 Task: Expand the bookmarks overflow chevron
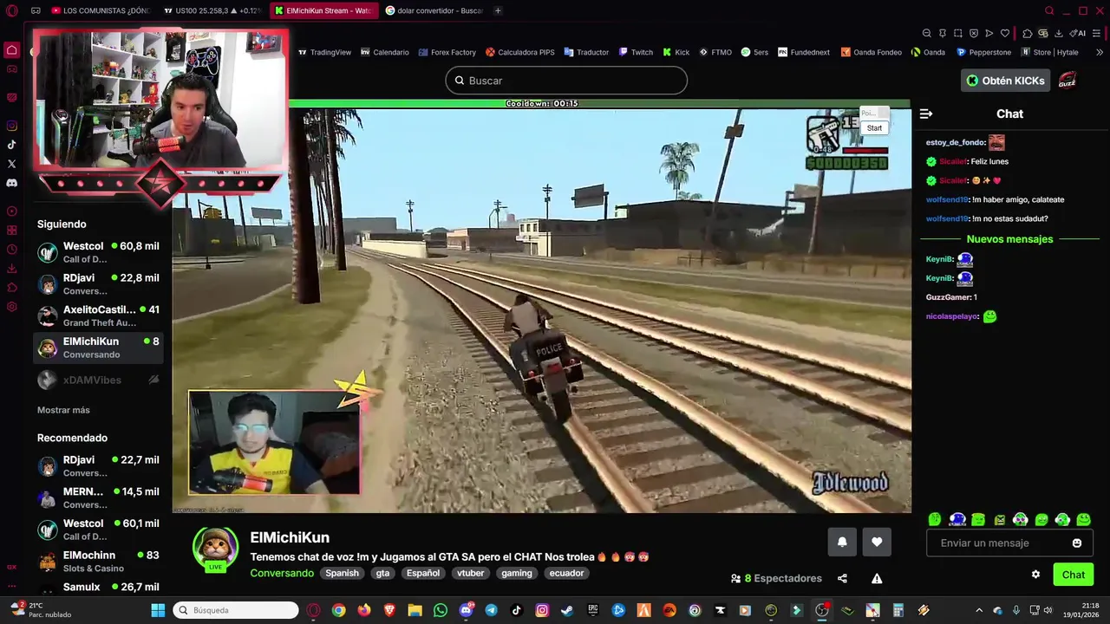coord(1100,52)
